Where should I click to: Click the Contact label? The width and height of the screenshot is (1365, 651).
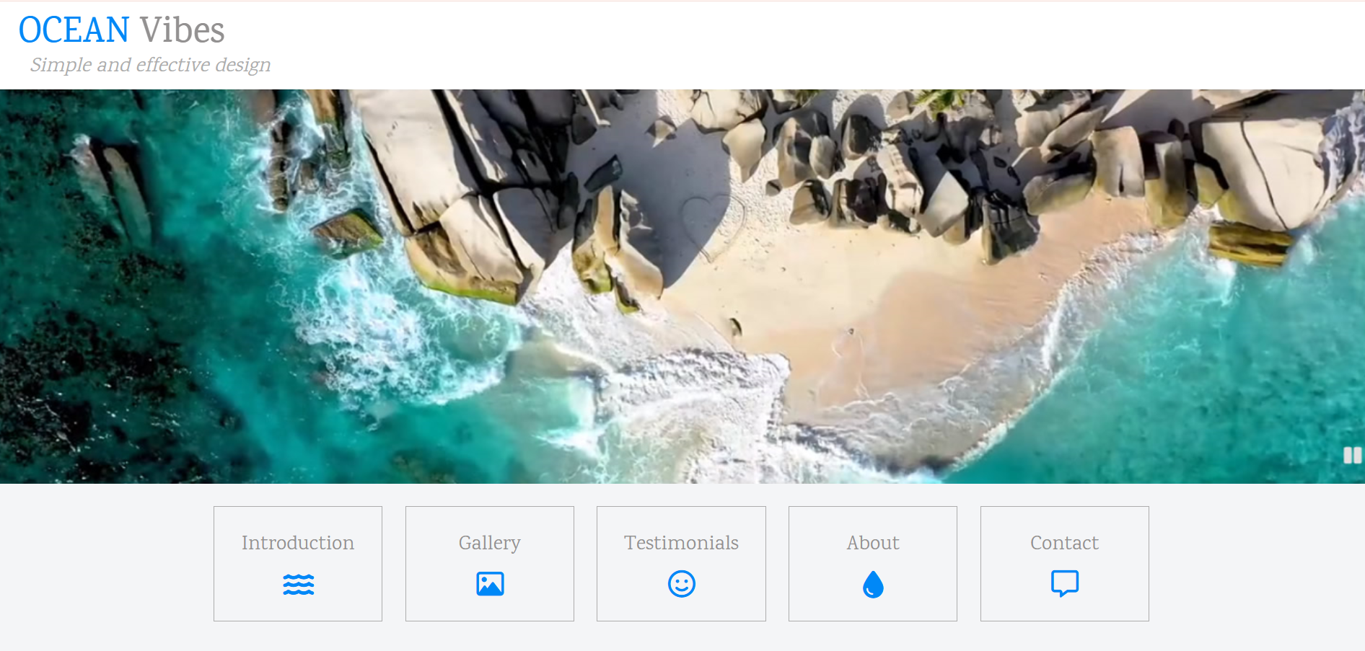click(x=1065, y=543)
